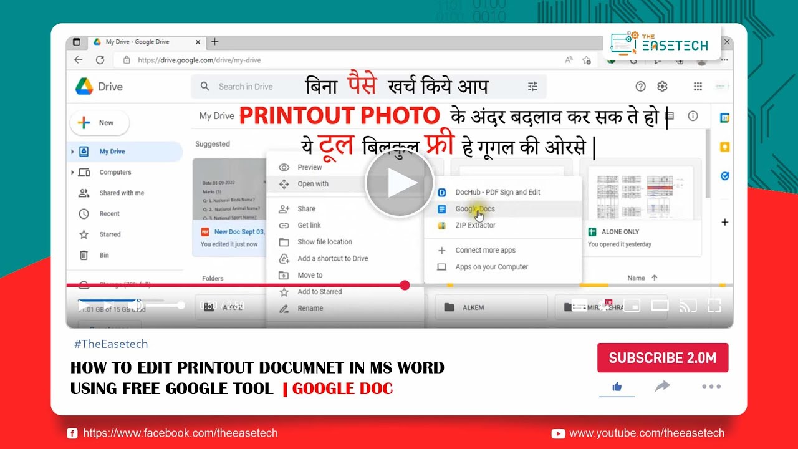The width and height of the screenshot is (798, 449).
Task: Click the Facebook icon in footer
Action: coord(72,433)
